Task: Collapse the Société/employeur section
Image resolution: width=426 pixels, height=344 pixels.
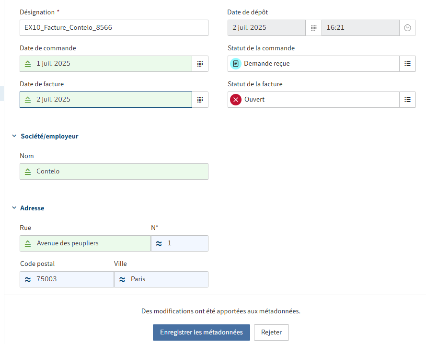Action: 14,136
